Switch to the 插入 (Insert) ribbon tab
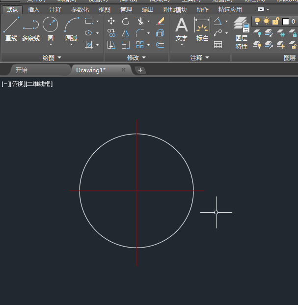 point(34,9)
